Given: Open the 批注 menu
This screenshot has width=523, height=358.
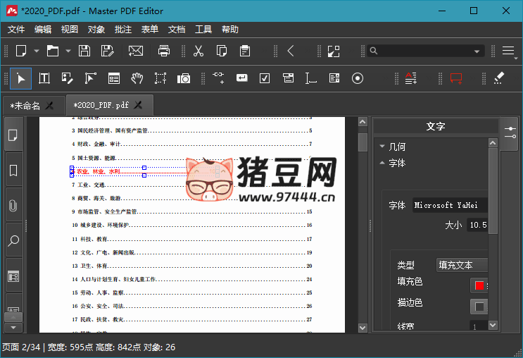Looking at the screenshot, I should tap(123, 30).
